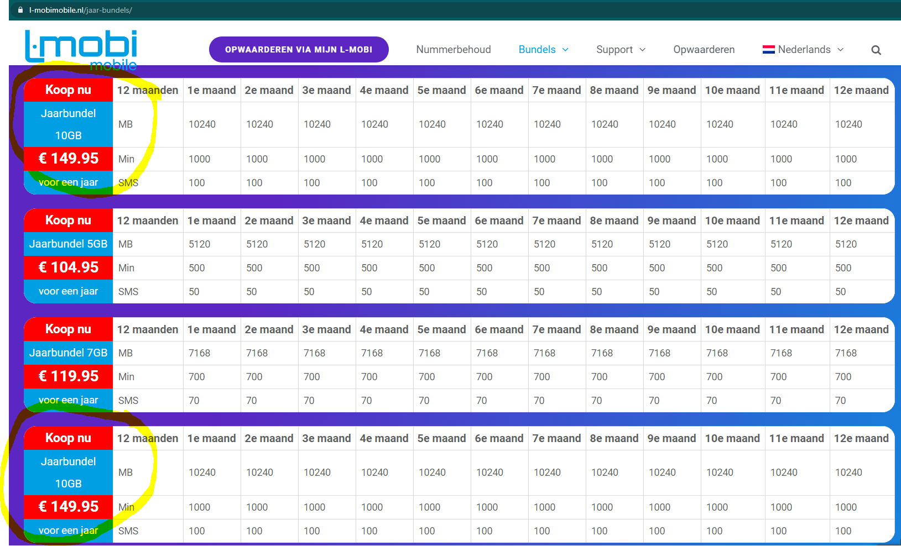Select 700 minutes under 4e maand
This screenshot has width=901, height=546.
click(369, 377)
